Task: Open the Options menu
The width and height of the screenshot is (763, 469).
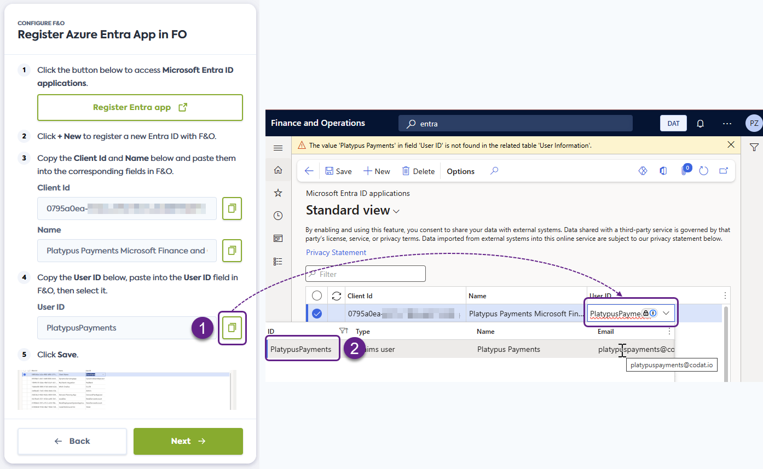Action: [x=460, y=171]
